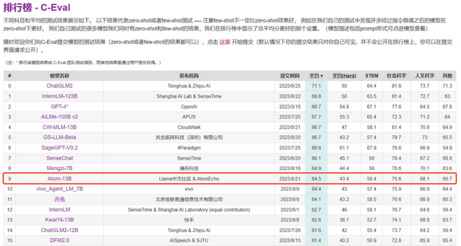Select the AISpeech & SJTU cell
Viewport: 461px width, 246px height.
189,240
